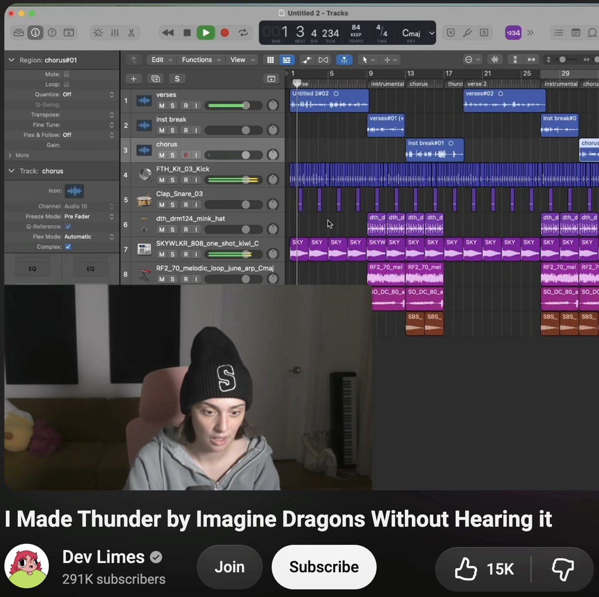This screenshot has width=599, height=597.
Task: Adjust the verses track volume slider
Action: [x=233, y=106]
